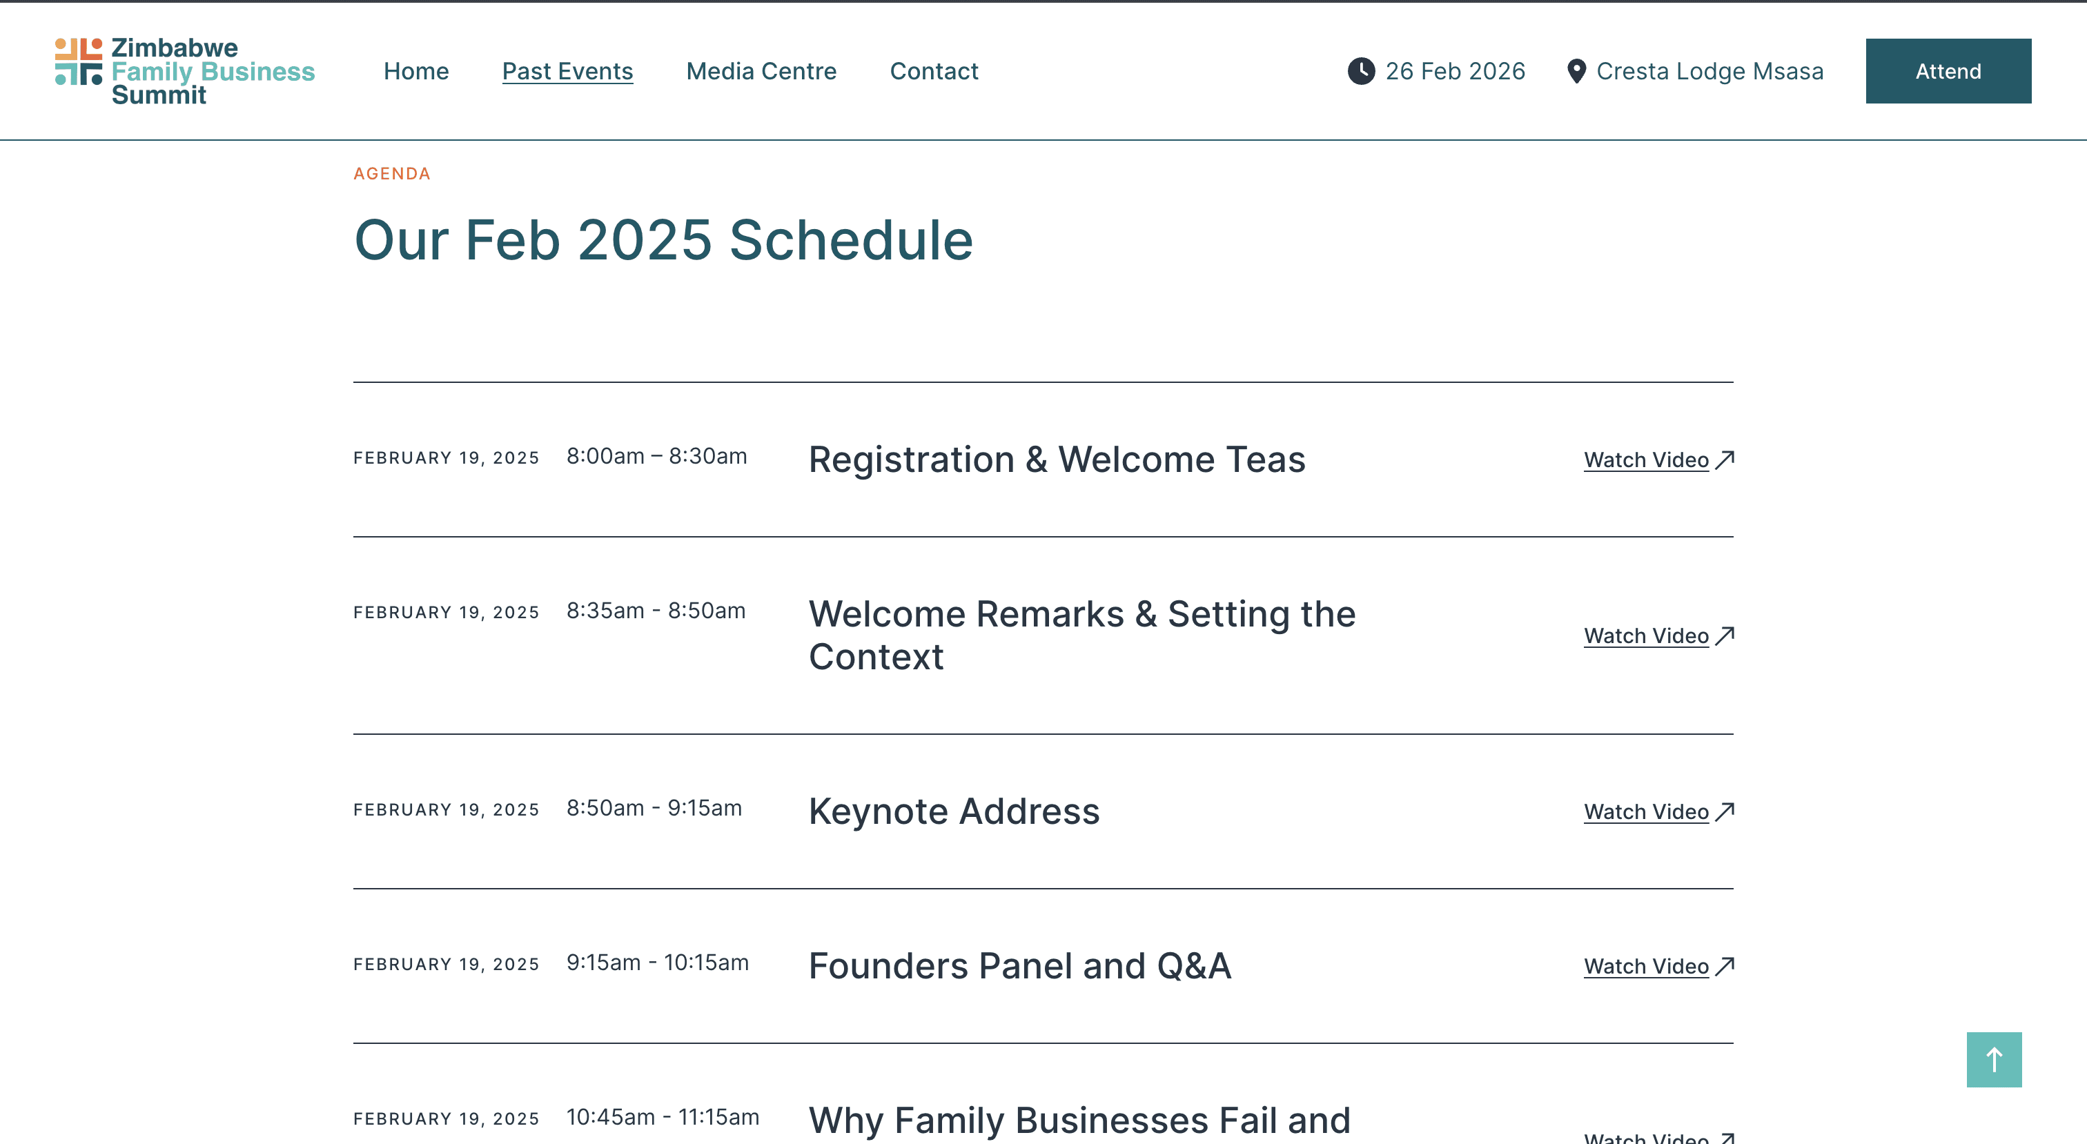2087x1144 pixels.
Task: Click the Attend button
Action: tap(1948, 71)
